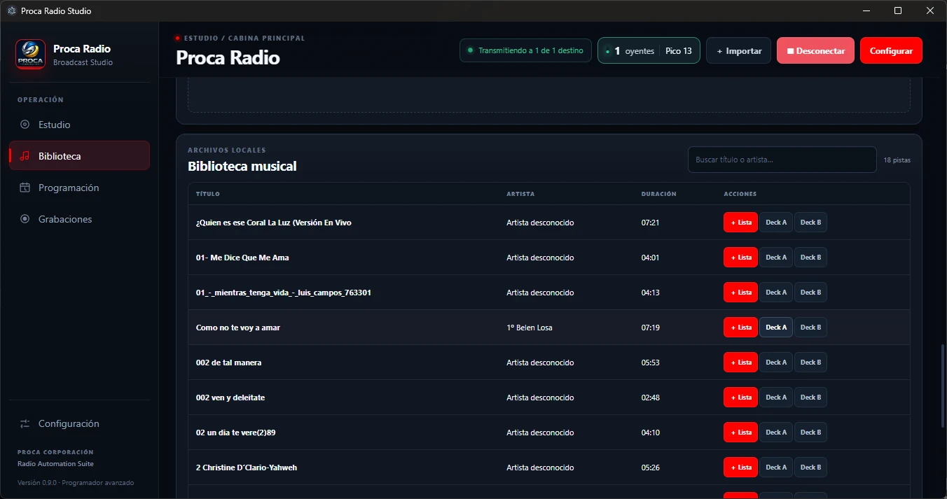Click the Estudio target icon

[x=25, y=125]
